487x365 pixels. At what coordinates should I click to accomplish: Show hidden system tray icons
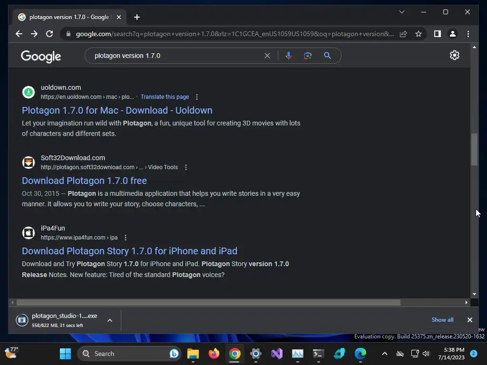pyautogui.click(x=384, y=354)
